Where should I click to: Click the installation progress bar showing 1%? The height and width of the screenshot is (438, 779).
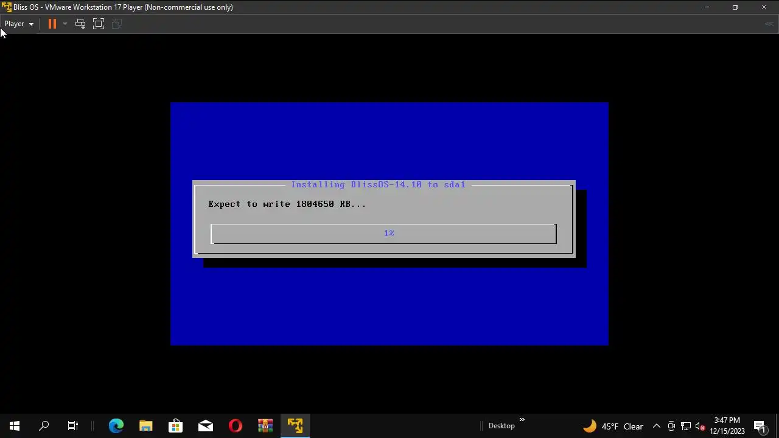click(383, 234)
